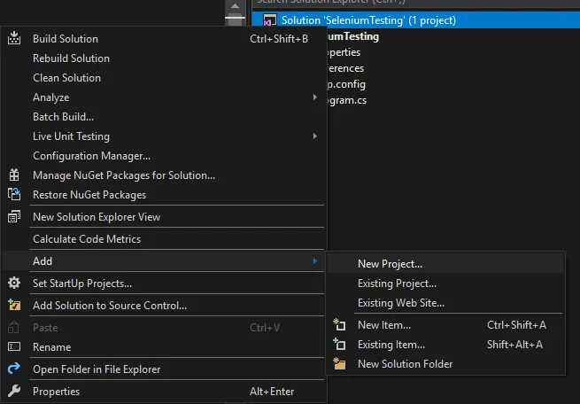580x404 pixels.
Task: Open the Add submenu arrow
Action: coord(314,261)
